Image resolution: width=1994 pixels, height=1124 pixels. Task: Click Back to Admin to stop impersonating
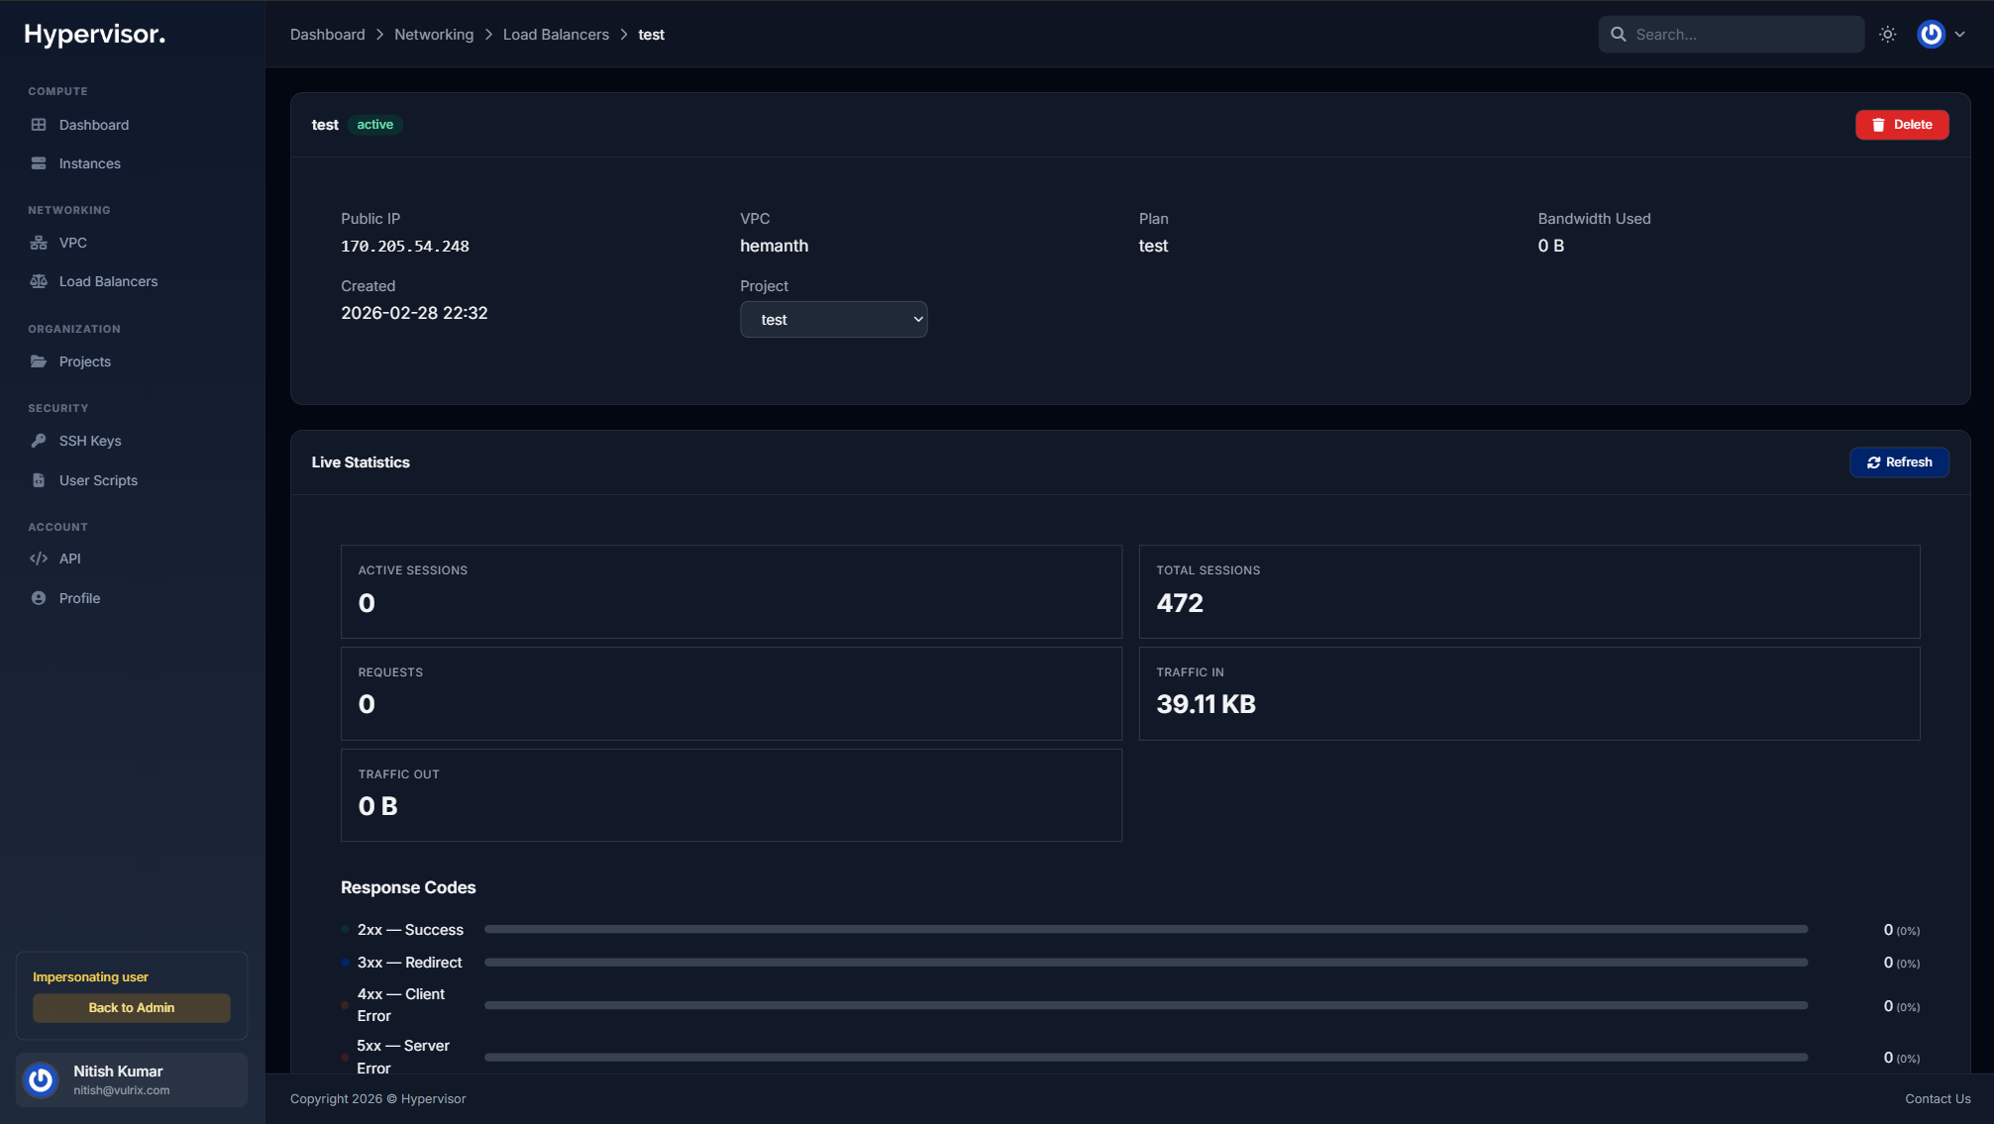[x=131, y=1007]
